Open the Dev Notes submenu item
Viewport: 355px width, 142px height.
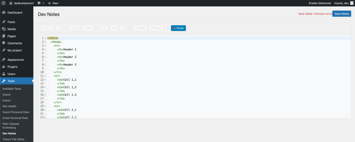pos(9,133)
